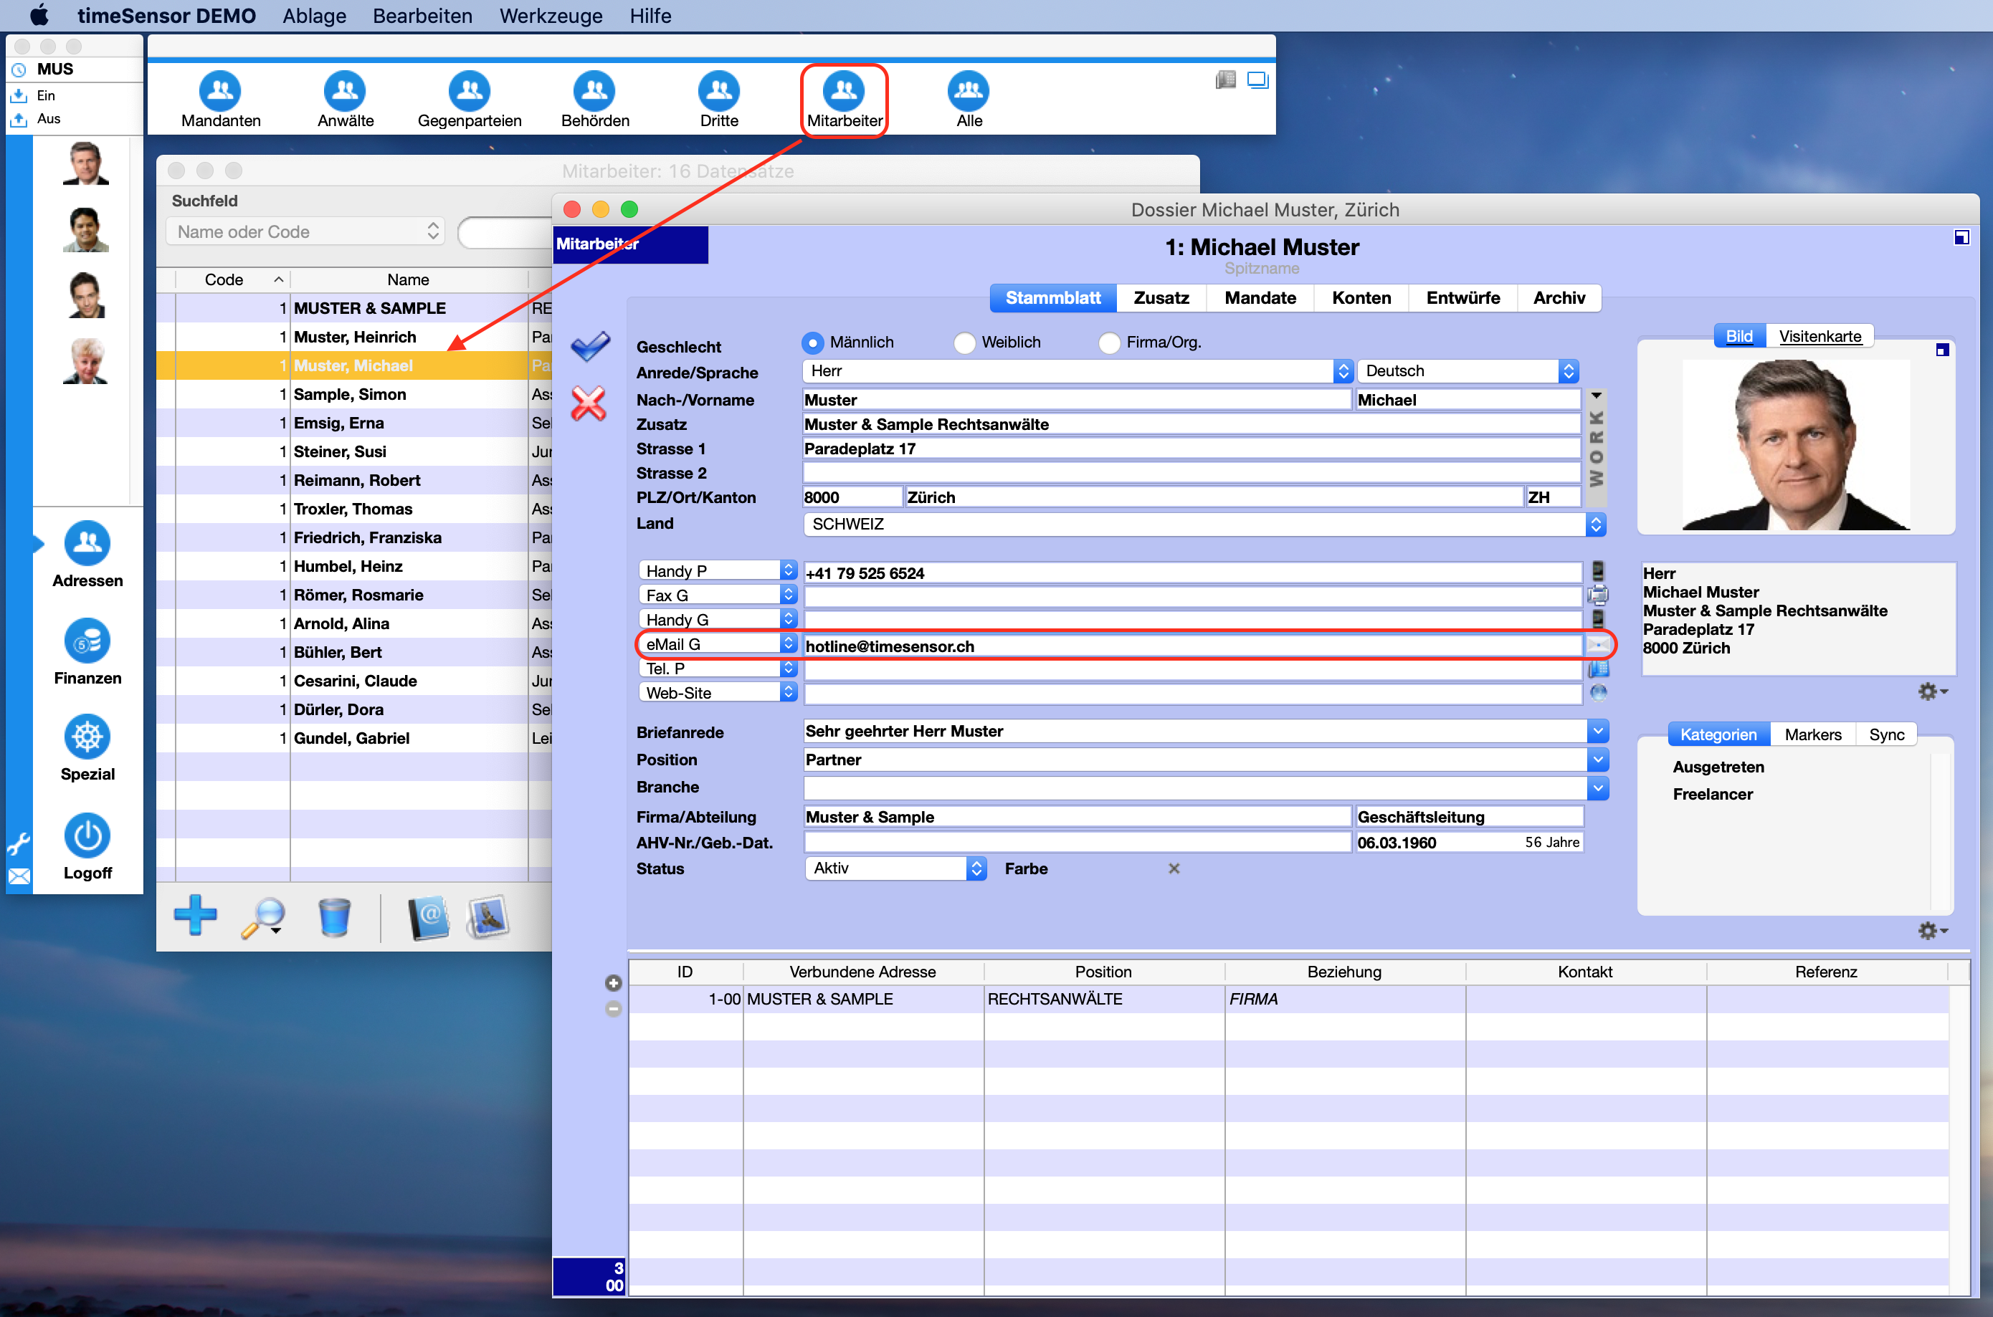Screen dimensions: 1993x1317
Task: Select the Firma/Org. radio button
Action: click(1109, 343)
